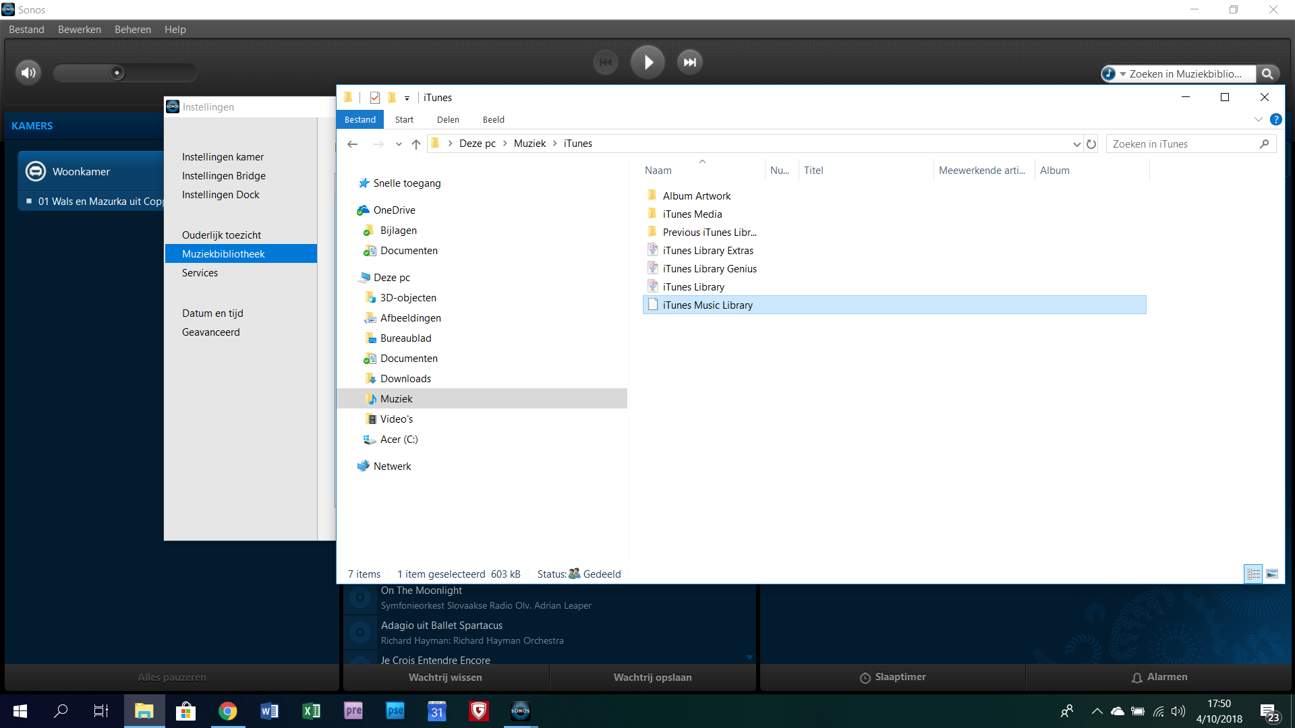Open Sonos search source dropdown arrow
This screenshot has height=728, width=1295.
1123,74
